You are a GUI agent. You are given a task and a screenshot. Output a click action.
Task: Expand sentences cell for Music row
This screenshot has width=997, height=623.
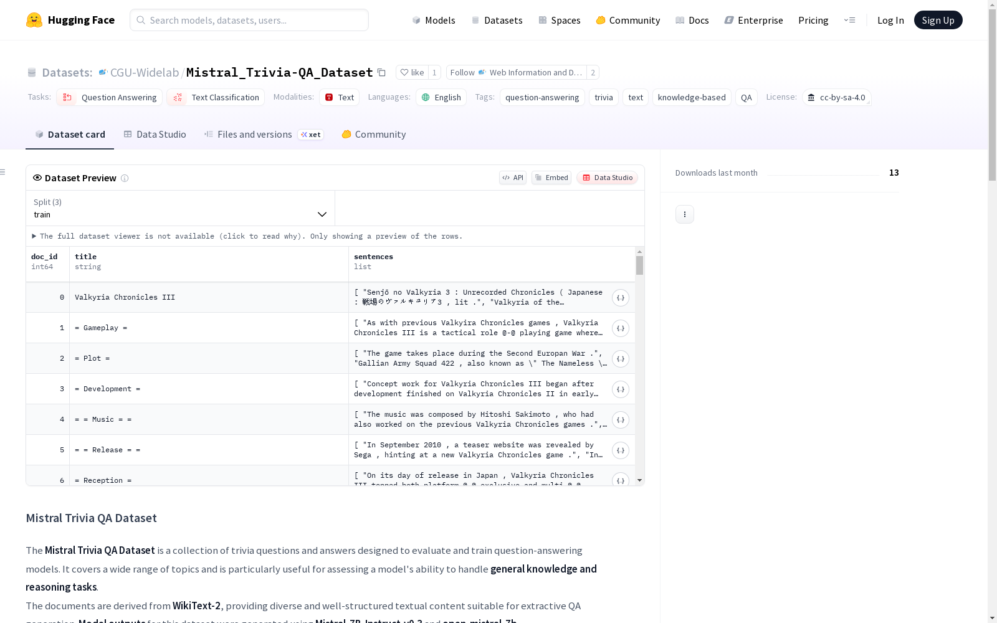click(x=621, y=420)
